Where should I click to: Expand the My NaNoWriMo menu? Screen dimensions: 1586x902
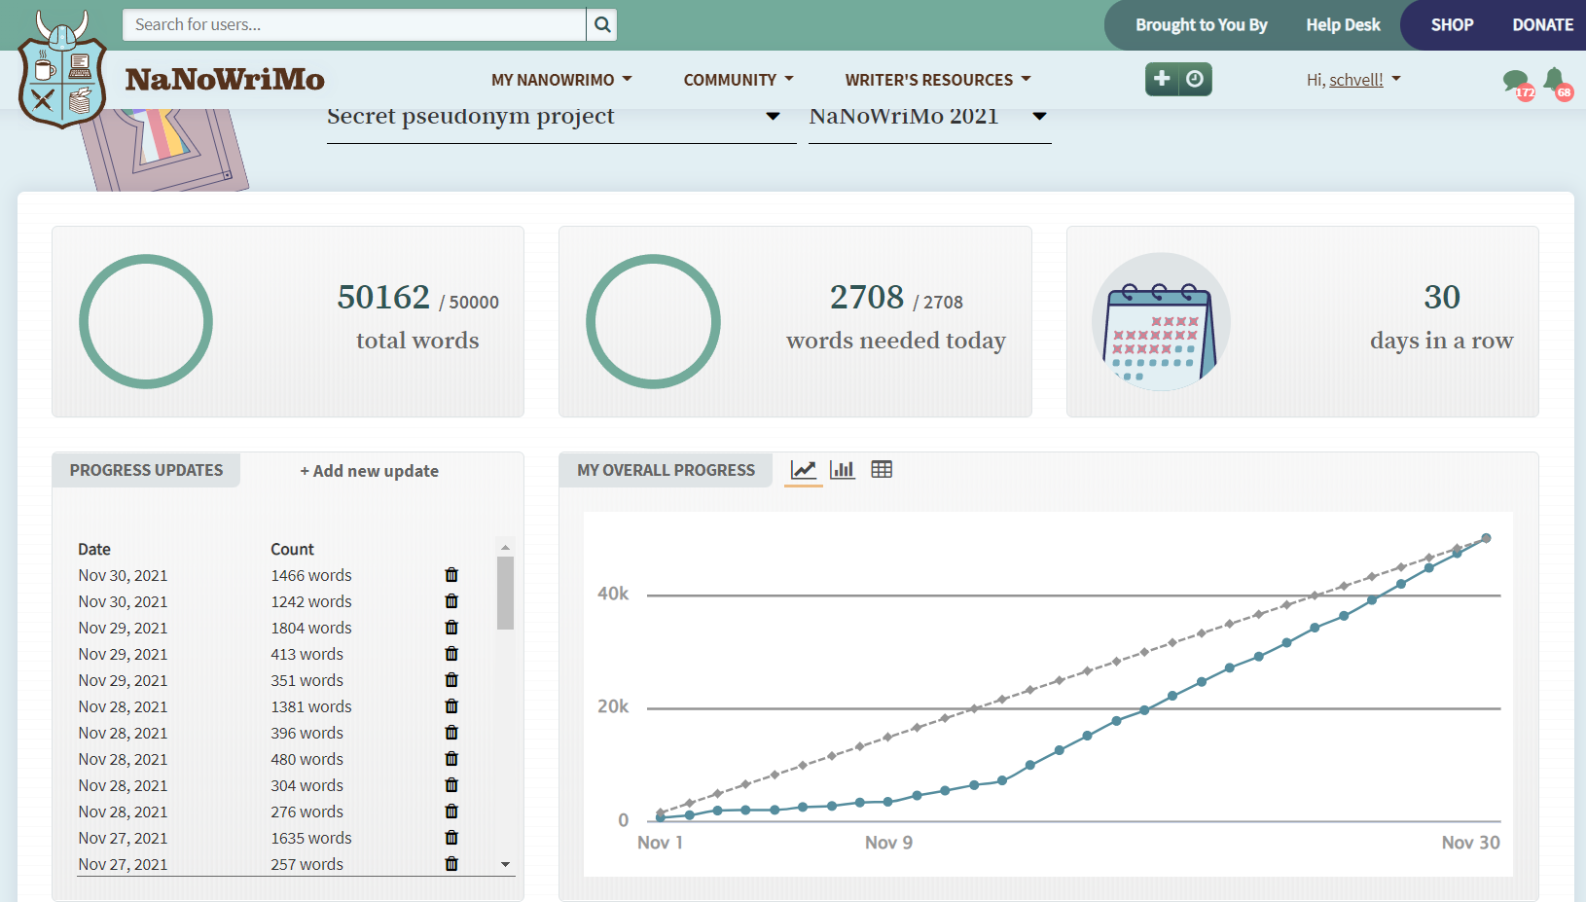[x=561, y=80]
